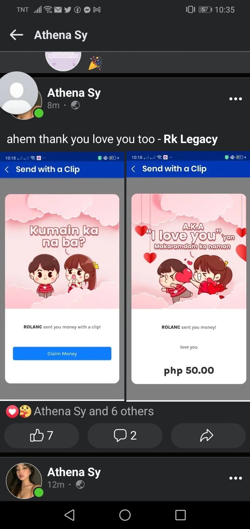
Task: View who reacted: Athena Sy and 6 others
Action: click(x=94, y=411)
